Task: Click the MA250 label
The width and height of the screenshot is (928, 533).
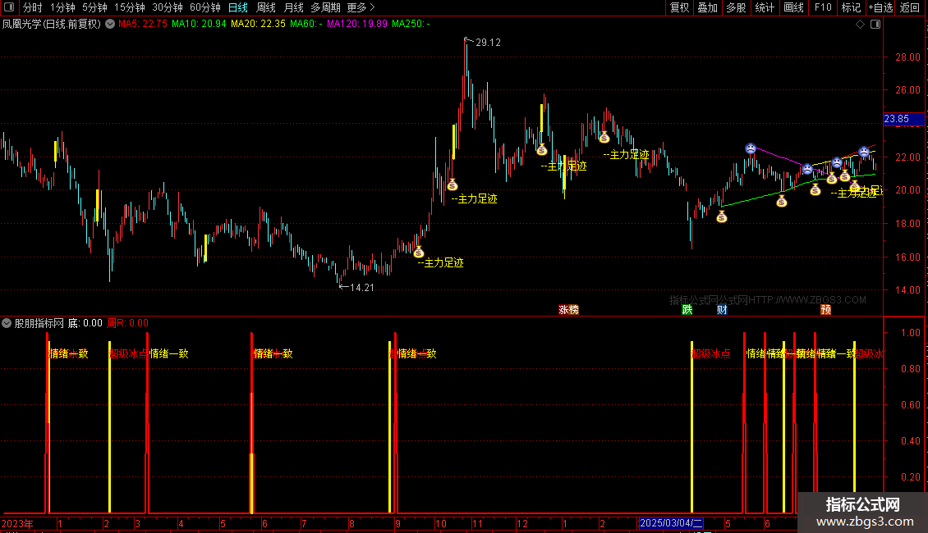Action: (x=411, y=24)
